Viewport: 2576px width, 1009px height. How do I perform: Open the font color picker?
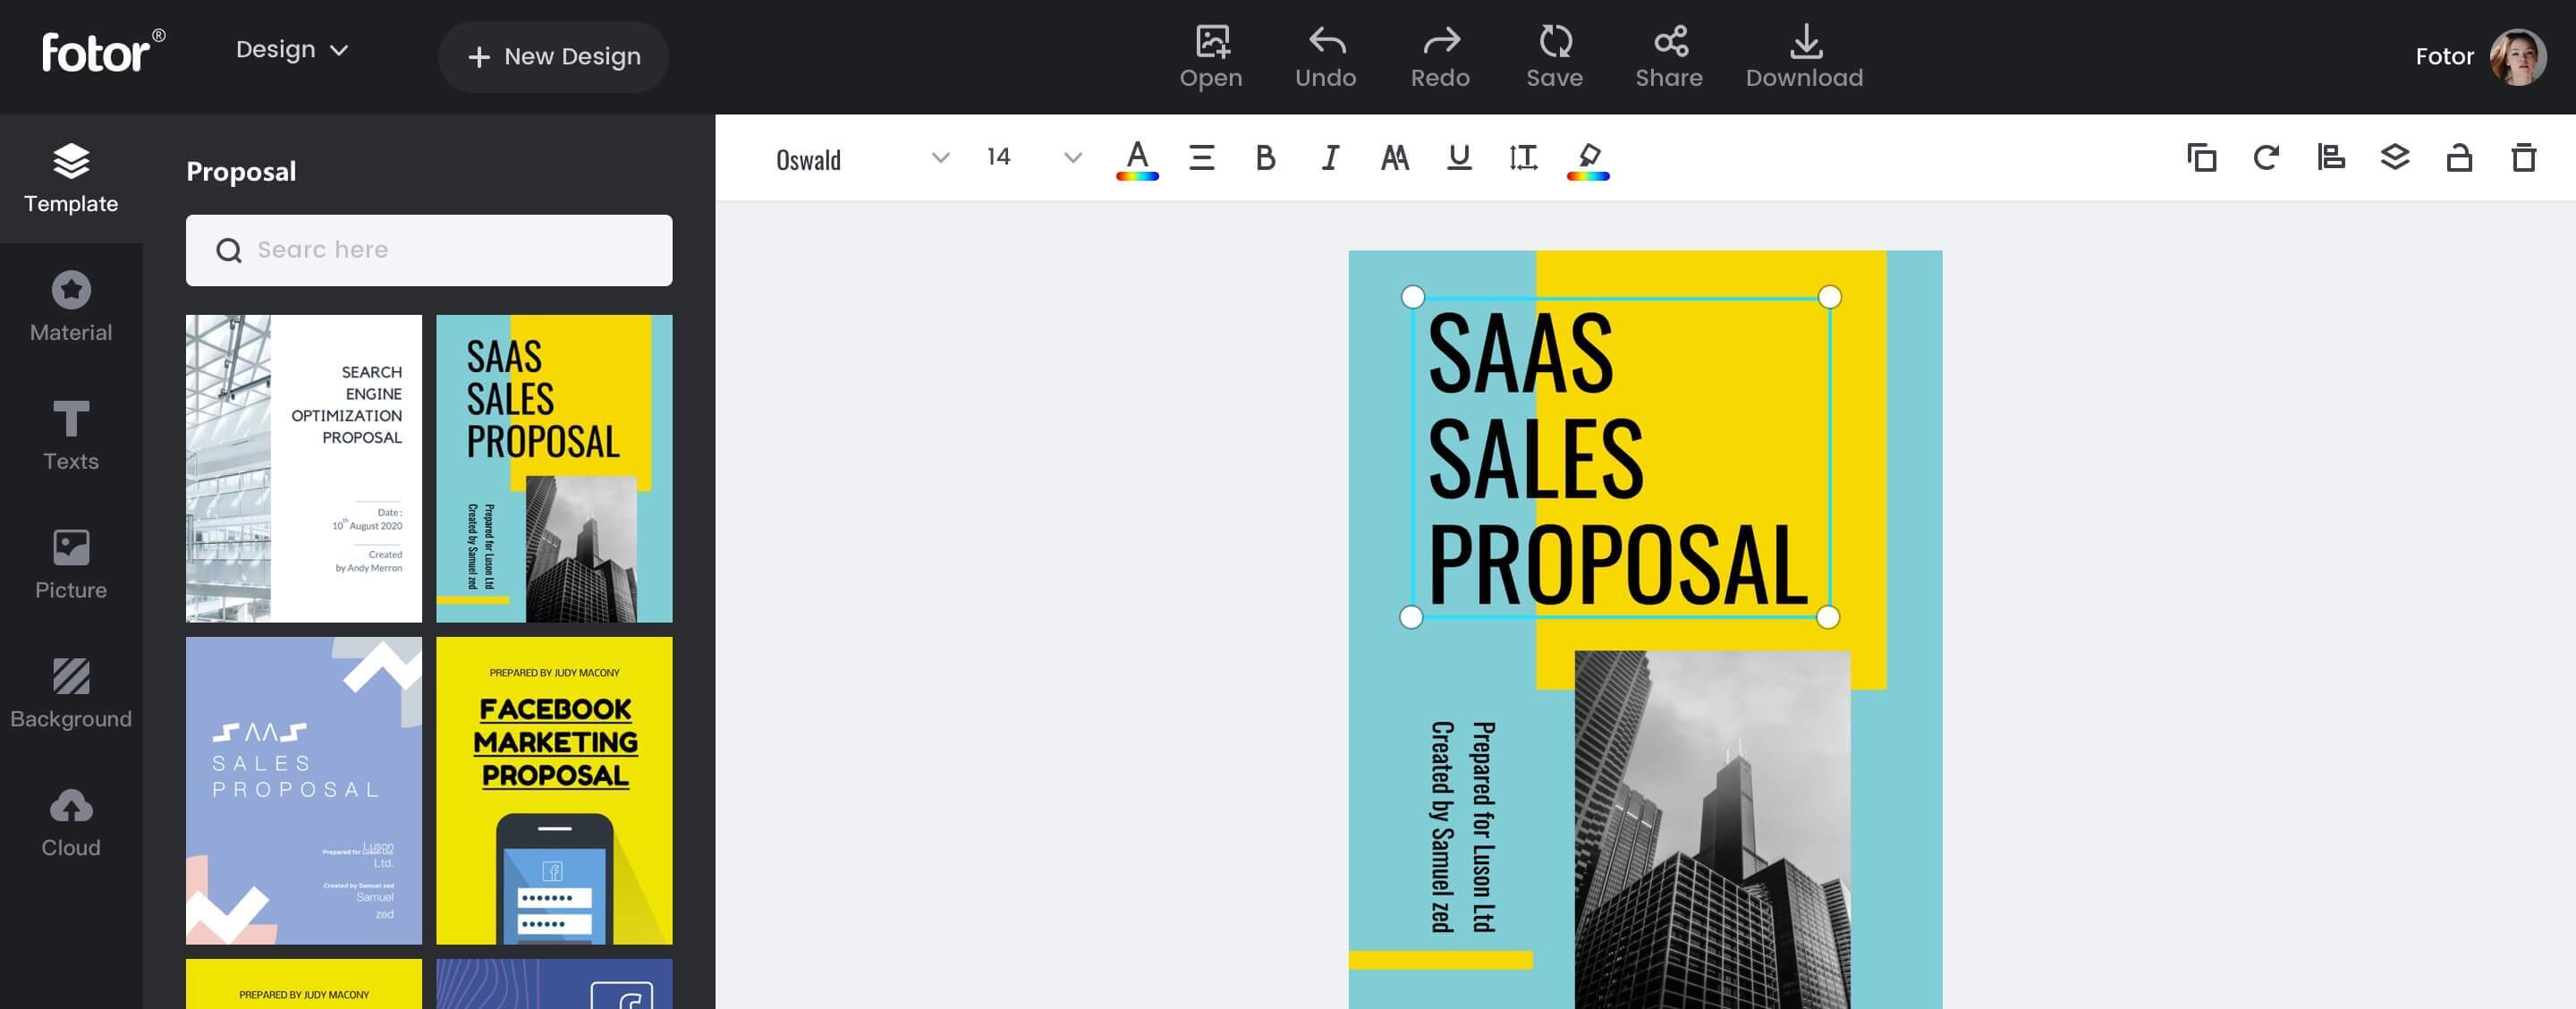1135,157
